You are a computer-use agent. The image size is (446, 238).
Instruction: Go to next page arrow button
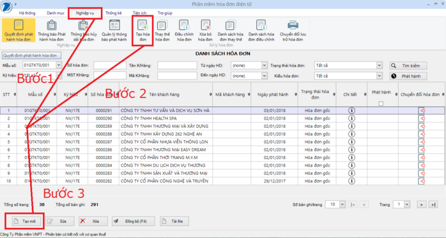(422, 204)
